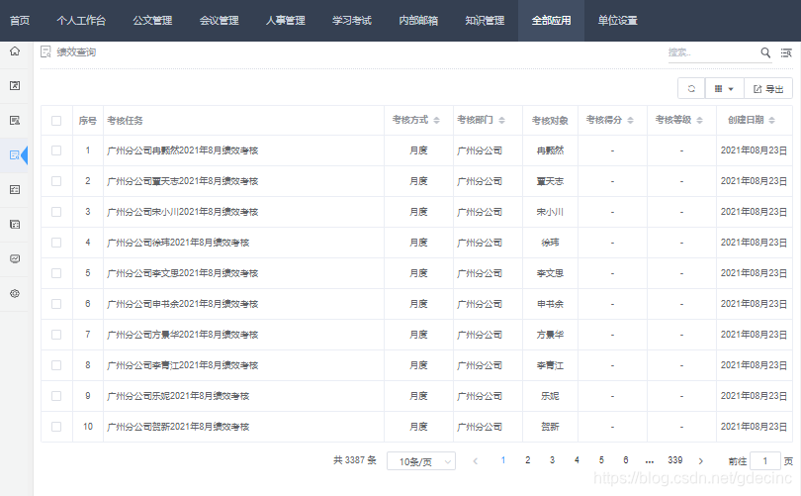Check the row for 冉甄然

tap(56, 150)
